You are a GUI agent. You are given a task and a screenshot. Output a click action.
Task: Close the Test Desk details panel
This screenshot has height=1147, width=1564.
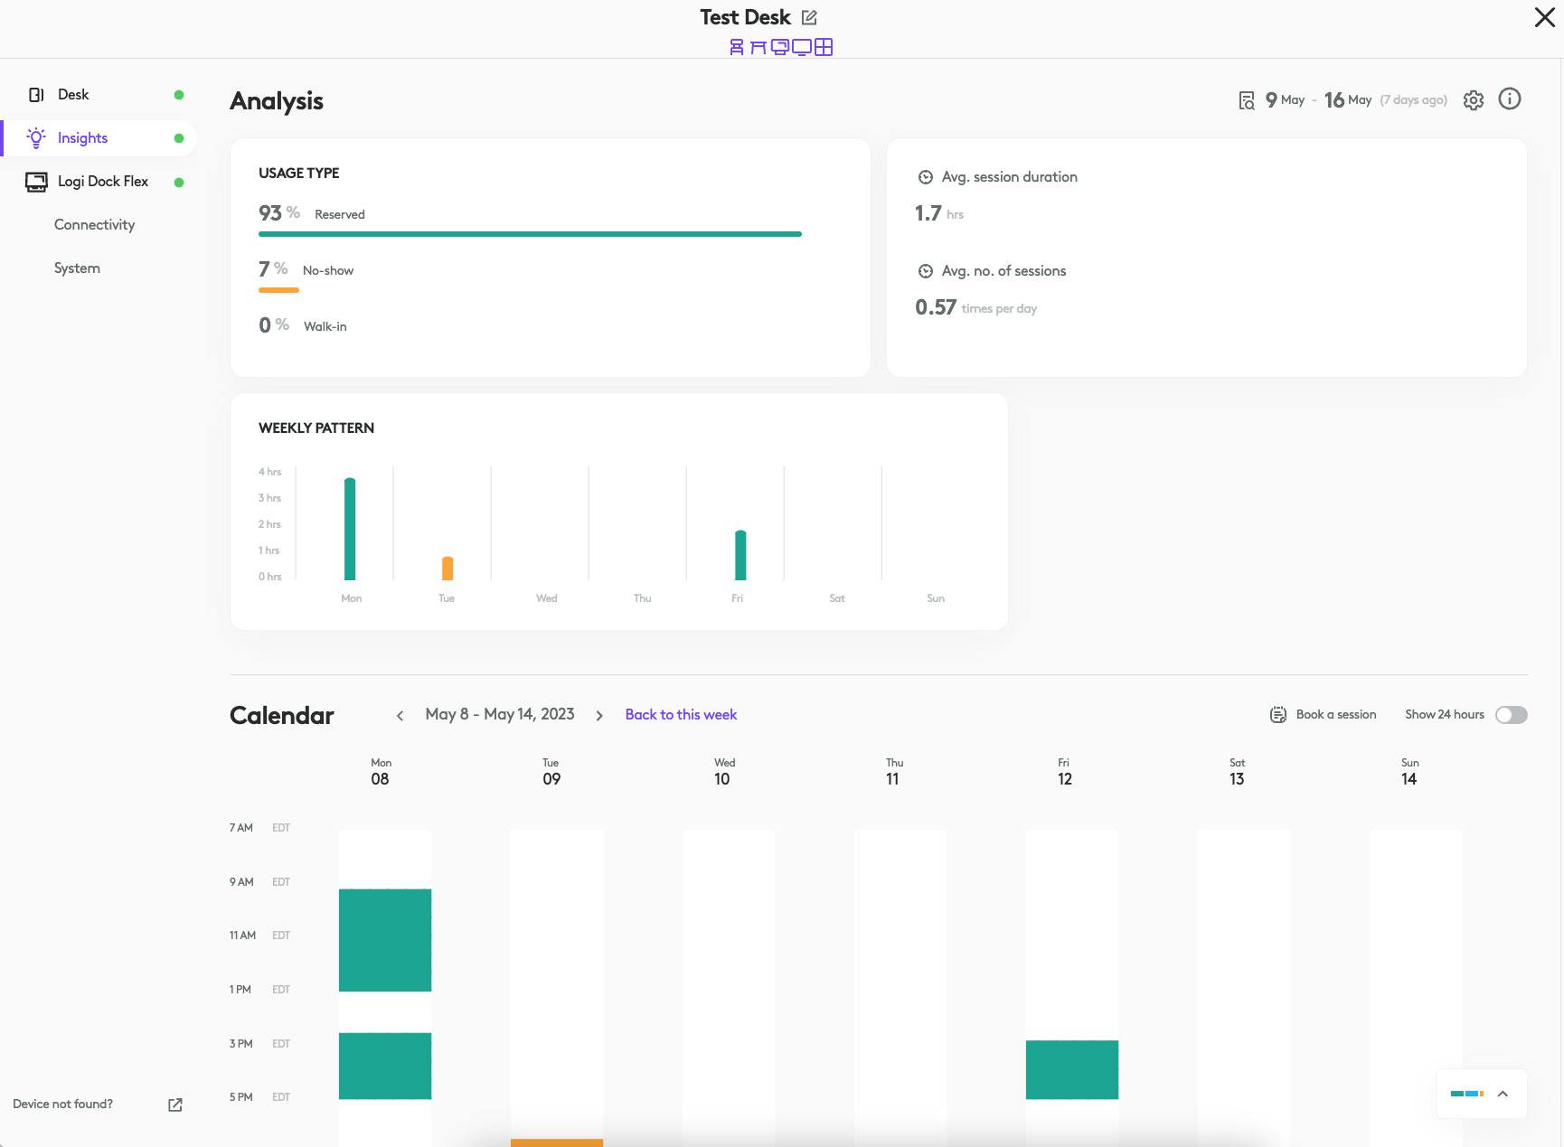coord(1545,17)
